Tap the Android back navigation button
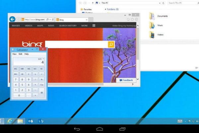This screenshot has height=133, width=199. click(77, 129)
